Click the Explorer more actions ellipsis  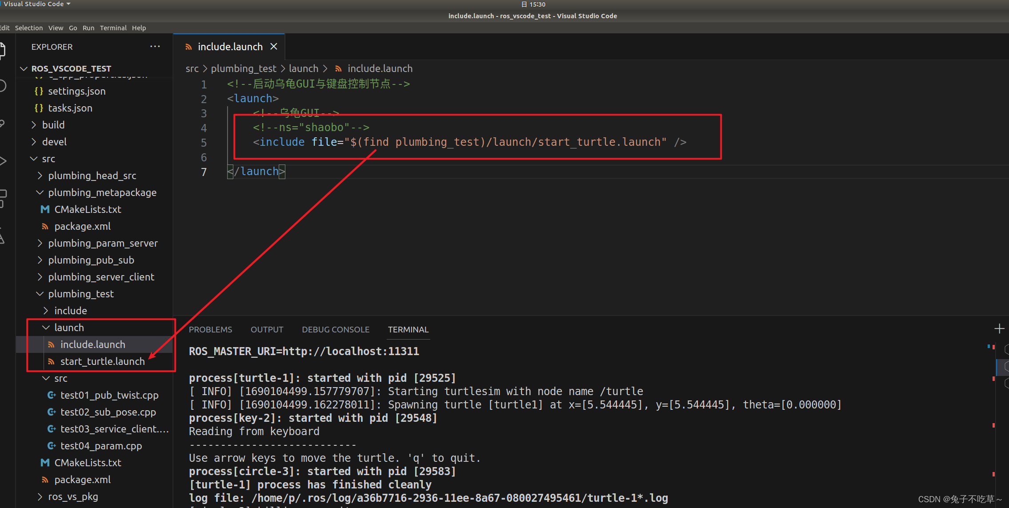pos(155,47)
